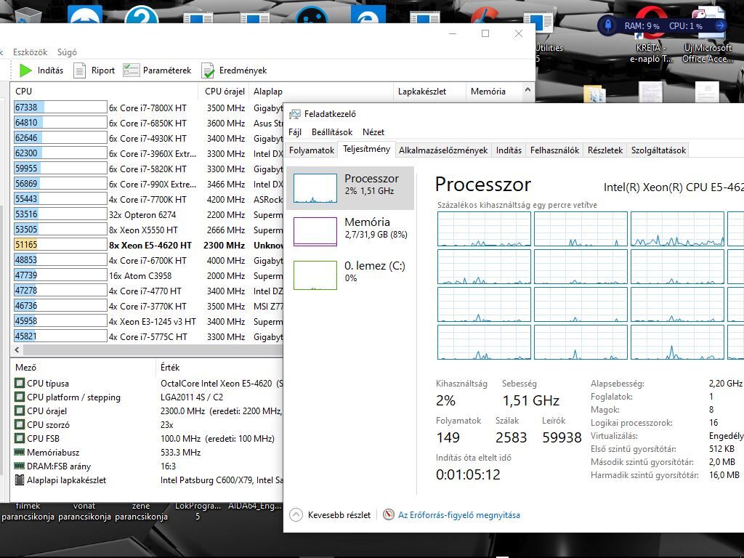Viewport: 744px width, 558px height.
Task: Click the CPU FSB field icon
Action: click(20, 438)
